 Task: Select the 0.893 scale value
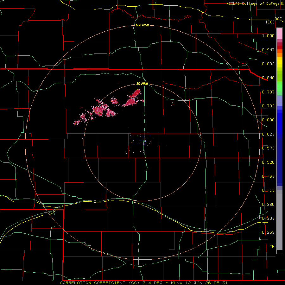268,64
